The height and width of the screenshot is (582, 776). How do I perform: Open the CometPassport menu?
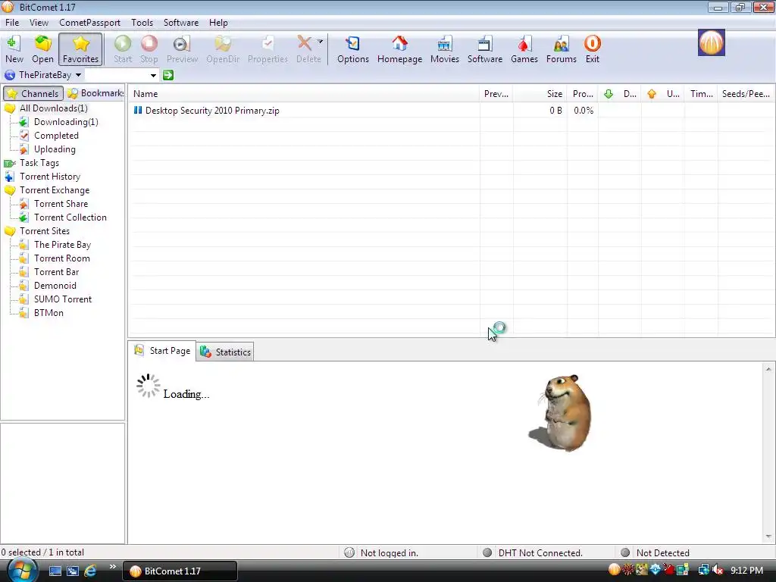pos(89,23)
